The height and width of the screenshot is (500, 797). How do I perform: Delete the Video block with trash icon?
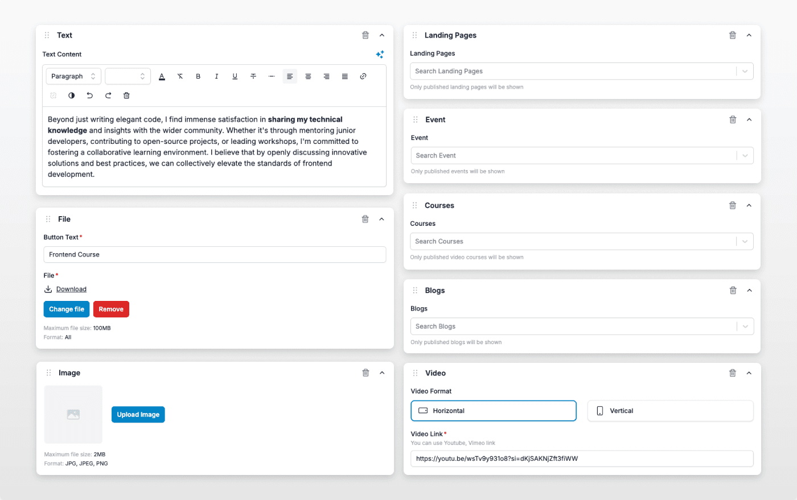coord(733,373)
